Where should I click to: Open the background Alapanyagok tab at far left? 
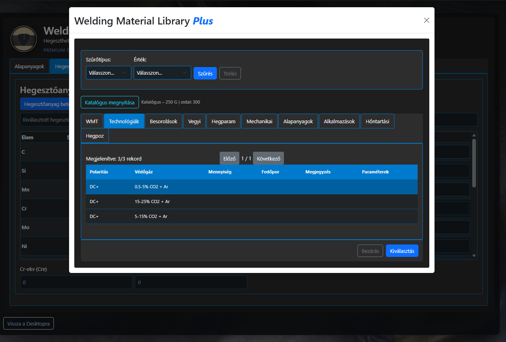point(29,66)
